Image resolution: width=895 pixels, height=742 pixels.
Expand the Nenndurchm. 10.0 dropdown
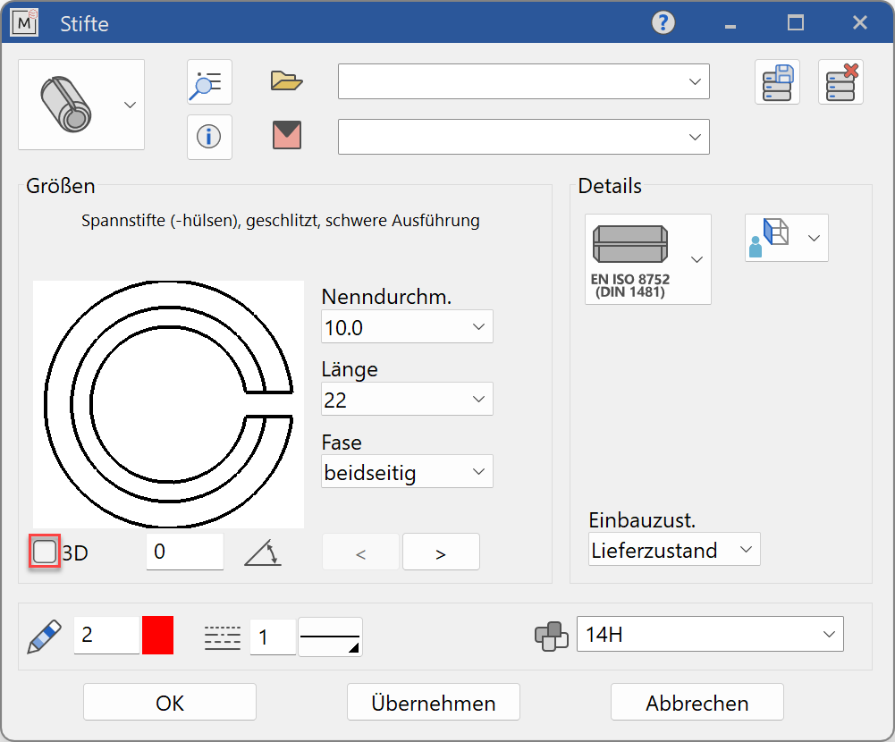coord(407,326)
